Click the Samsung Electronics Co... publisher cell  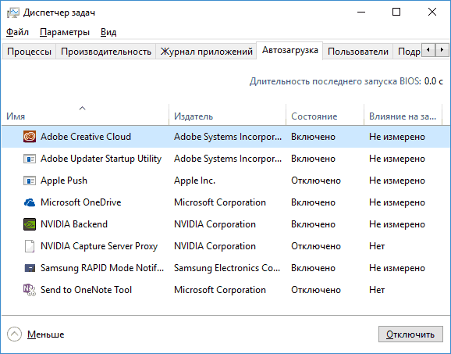tap(227, 268)
